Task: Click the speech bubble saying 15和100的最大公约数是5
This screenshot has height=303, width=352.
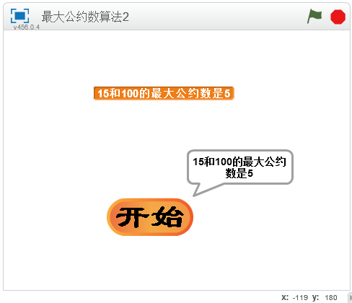Action: pos(239,167)
